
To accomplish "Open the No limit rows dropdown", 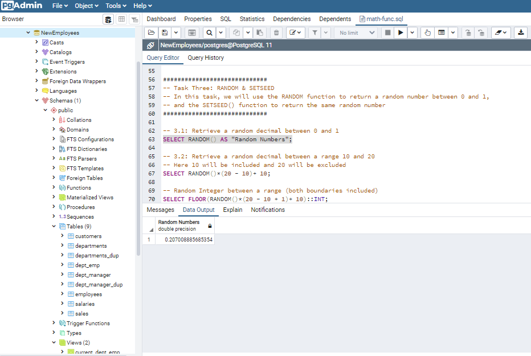I will pyautogui.click(x=357, y=33).
